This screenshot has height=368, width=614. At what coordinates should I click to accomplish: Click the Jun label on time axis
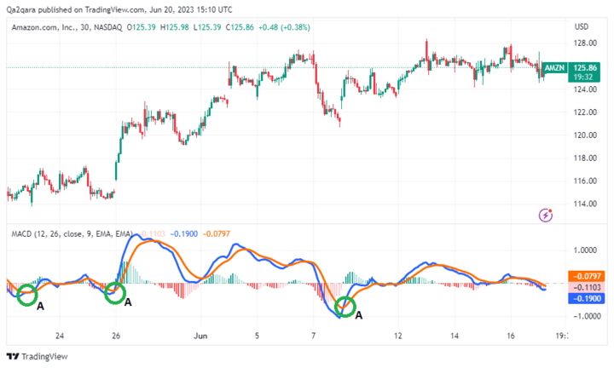[200, 336]
